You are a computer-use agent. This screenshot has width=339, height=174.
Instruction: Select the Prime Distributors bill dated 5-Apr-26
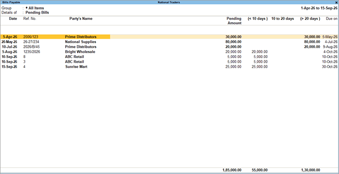[x=169, y=37]
